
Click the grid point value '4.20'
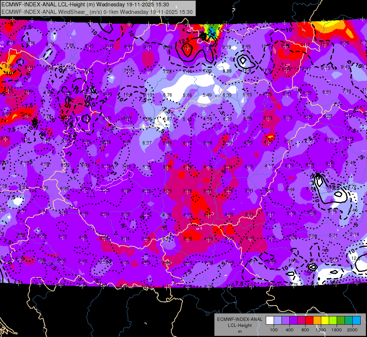(268, 142)
